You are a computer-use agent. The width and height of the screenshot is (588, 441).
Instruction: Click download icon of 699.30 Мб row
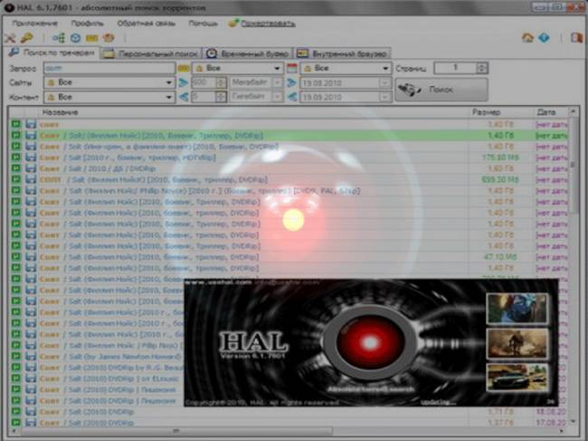point(15,179)
